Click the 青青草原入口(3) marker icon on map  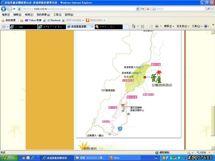tap(141, 73)
